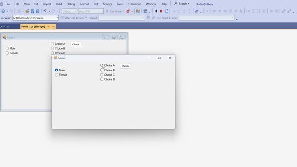Click the Open File folder icon
This screenshot has height=167, width=297.
pyautogui.click(x=27, y=11)
